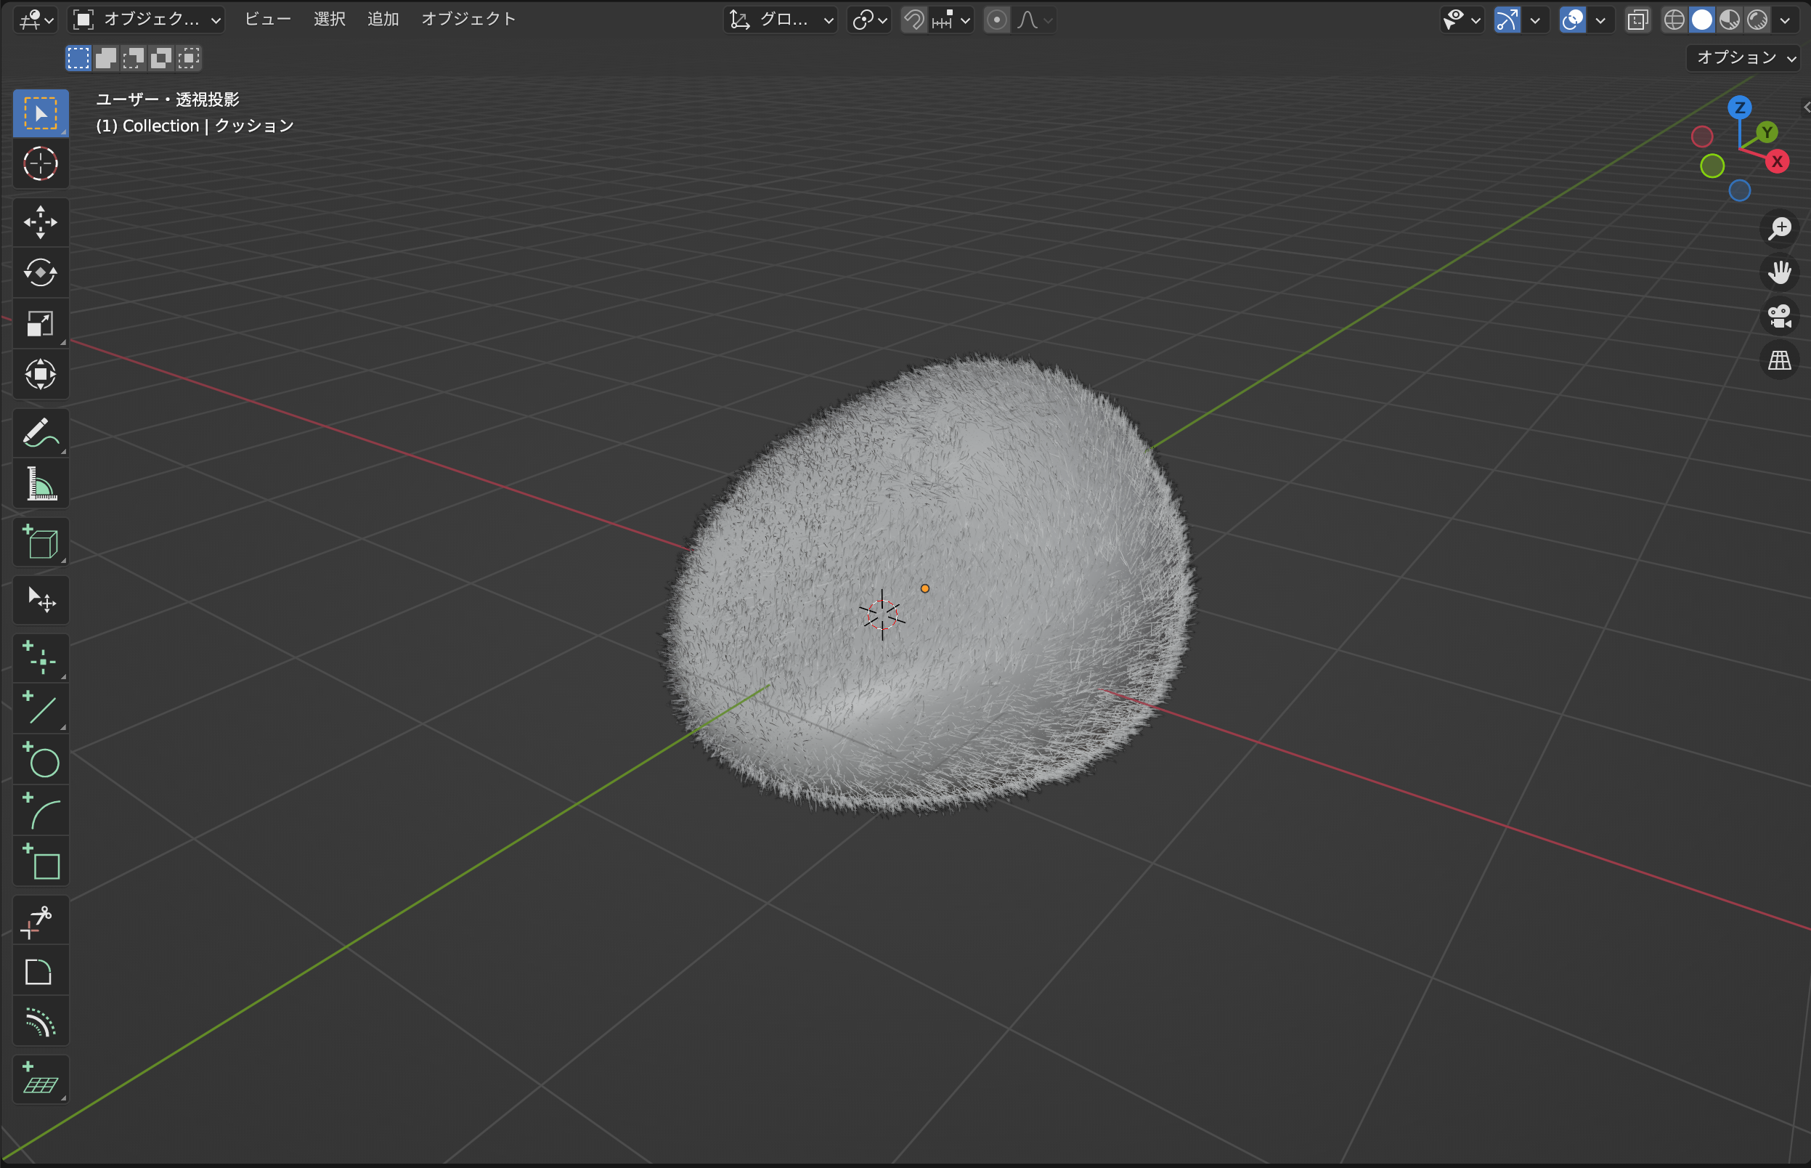Expand shading options dropdown arrow

coord(1786,20)
